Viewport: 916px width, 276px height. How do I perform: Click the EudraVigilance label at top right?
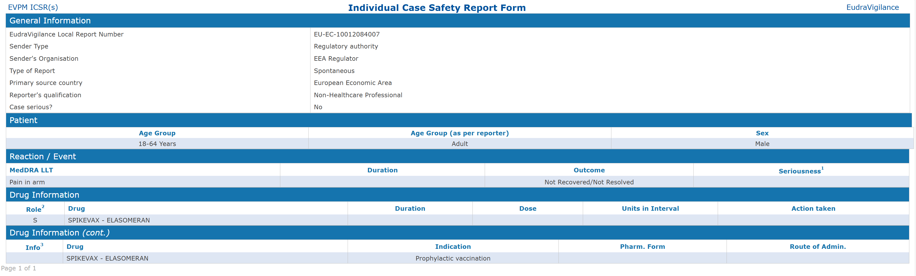click(x=872, y=7)
